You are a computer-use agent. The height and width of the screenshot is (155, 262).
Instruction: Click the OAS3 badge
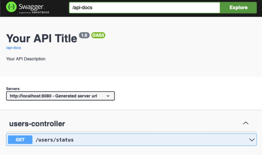point(98,35)
